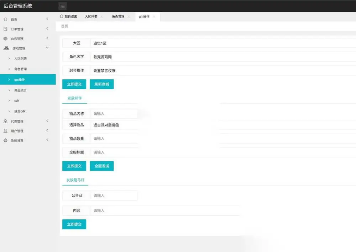This screenshot has width=356, height=252.
Task: Open cdk in the sidebar
Action: pos(28,101)
